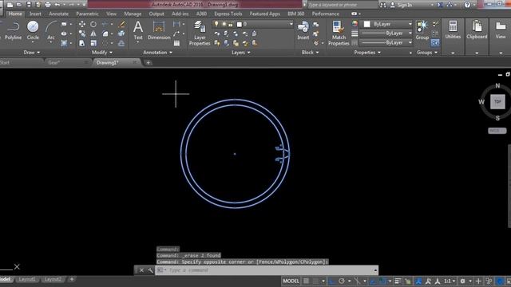
Task: Toggle object snap in status bar
Action: coord(382,281)
